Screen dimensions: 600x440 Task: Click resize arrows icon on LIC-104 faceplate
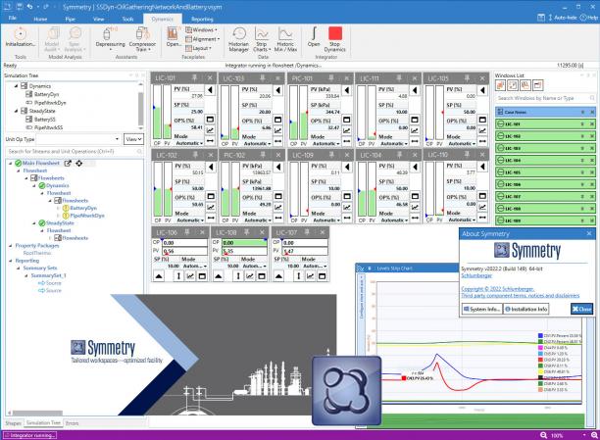click(415, 218)
